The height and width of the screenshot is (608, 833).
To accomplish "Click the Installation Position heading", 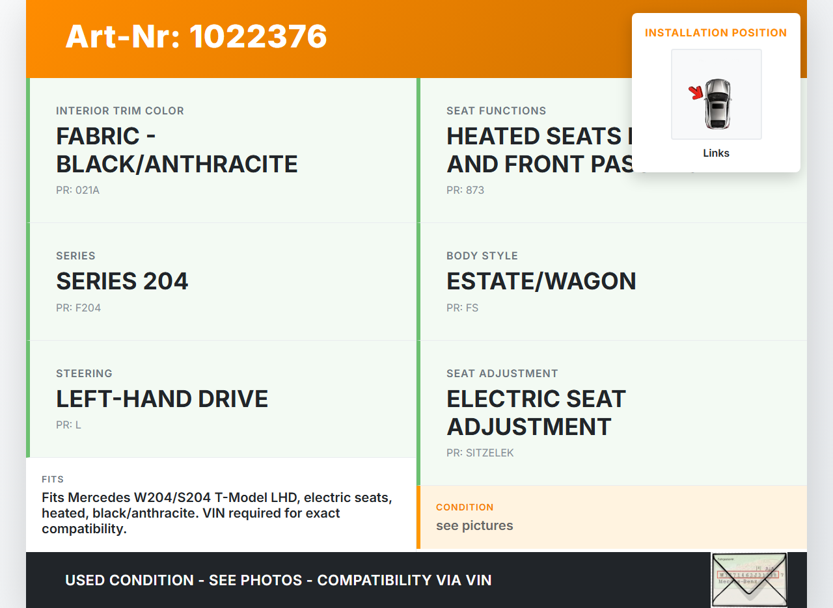I will (716, 33).
